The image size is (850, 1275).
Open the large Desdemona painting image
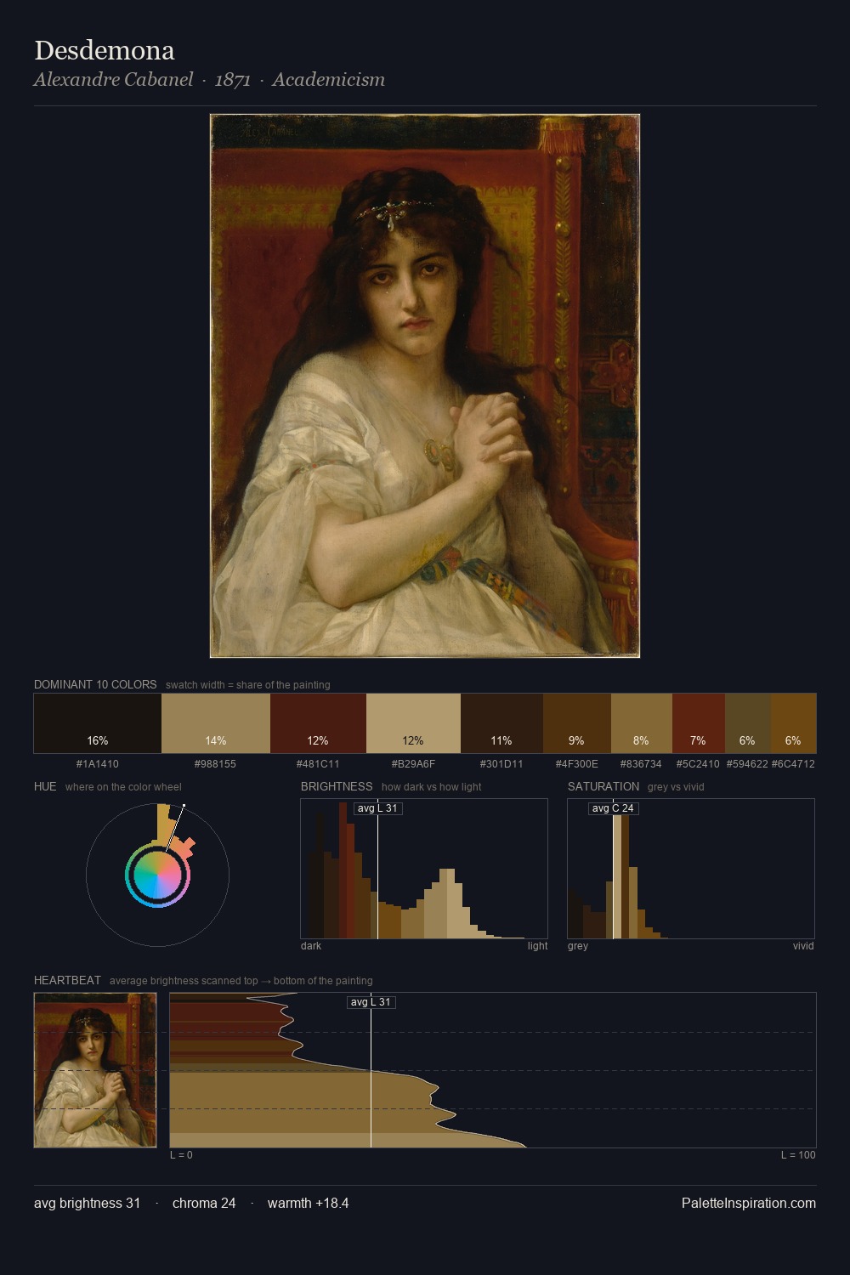pyautogui.click(x=425, y=386)
